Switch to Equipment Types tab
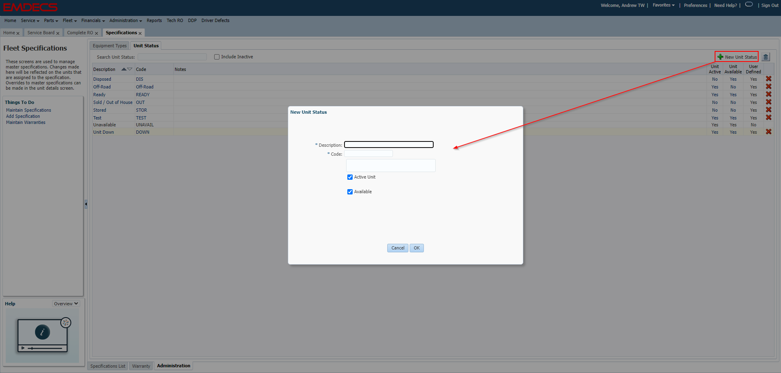Image resolution: width=781 pixels, height=373 pixels. tap(110, 46)
